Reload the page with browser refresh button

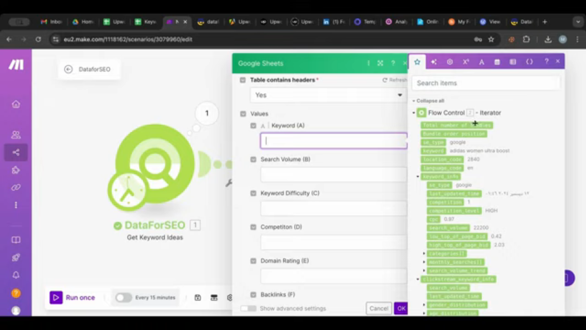tap(38, 39)
